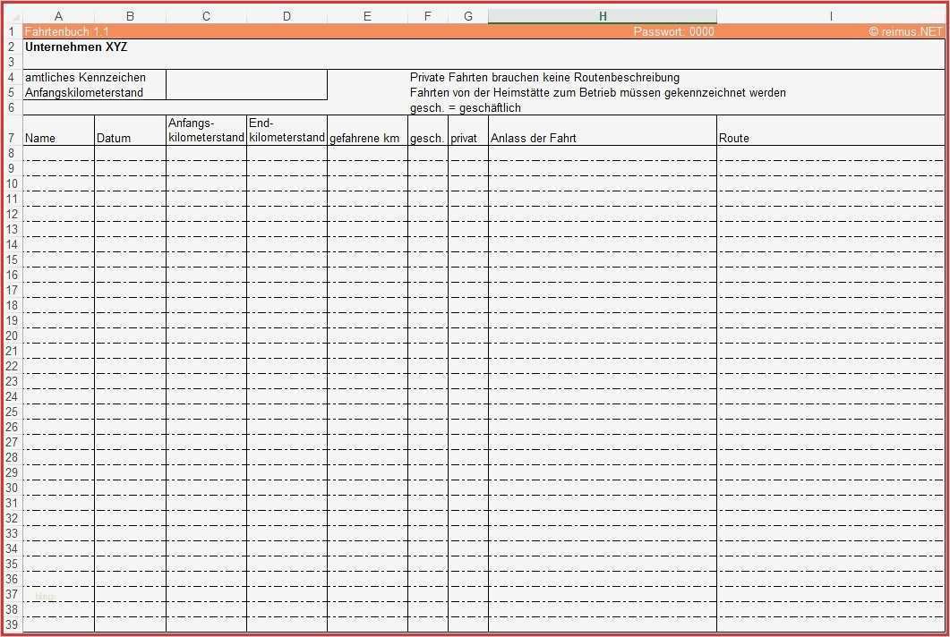Click the empty field beside amtliches Kennzeichen
The image size is (950, 637).
(x=246, y=77)
